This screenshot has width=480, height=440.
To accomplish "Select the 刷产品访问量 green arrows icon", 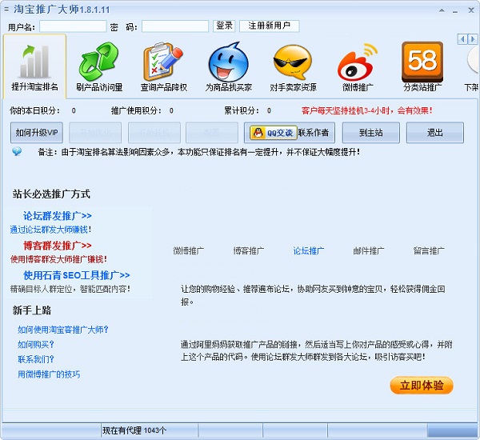I will [99, 62].
